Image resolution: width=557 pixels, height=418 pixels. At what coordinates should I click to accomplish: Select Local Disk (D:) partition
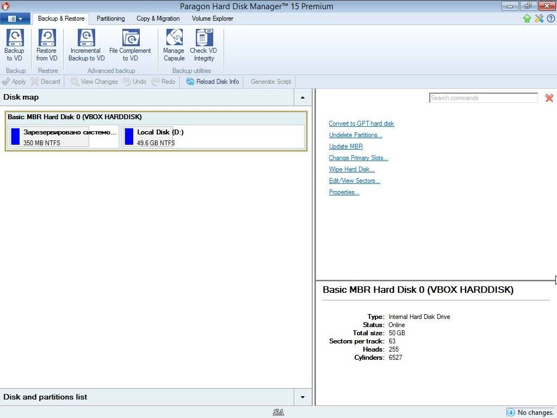click(x=213, y=137)
